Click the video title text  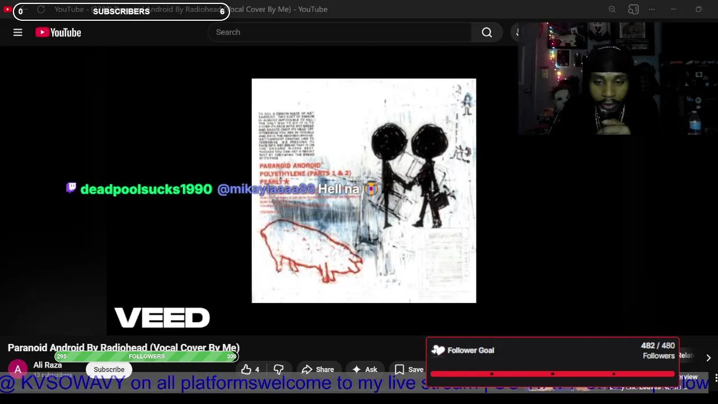(x=123, y=348)
